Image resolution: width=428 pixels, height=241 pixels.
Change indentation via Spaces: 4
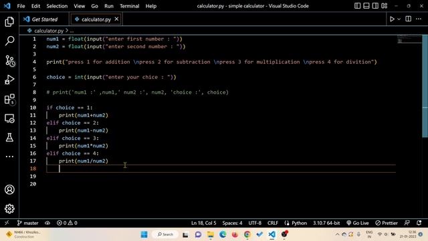[232, 223]
